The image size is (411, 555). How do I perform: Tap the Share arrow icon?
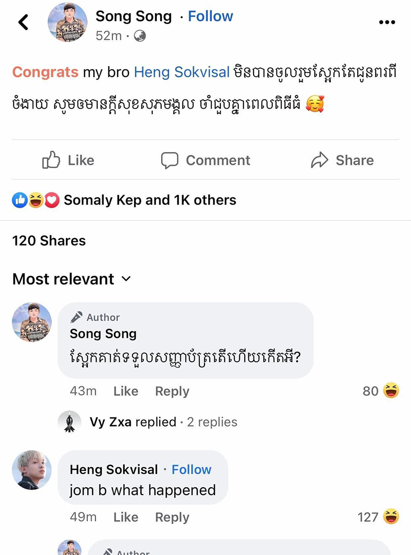click(x=319, y=160)
